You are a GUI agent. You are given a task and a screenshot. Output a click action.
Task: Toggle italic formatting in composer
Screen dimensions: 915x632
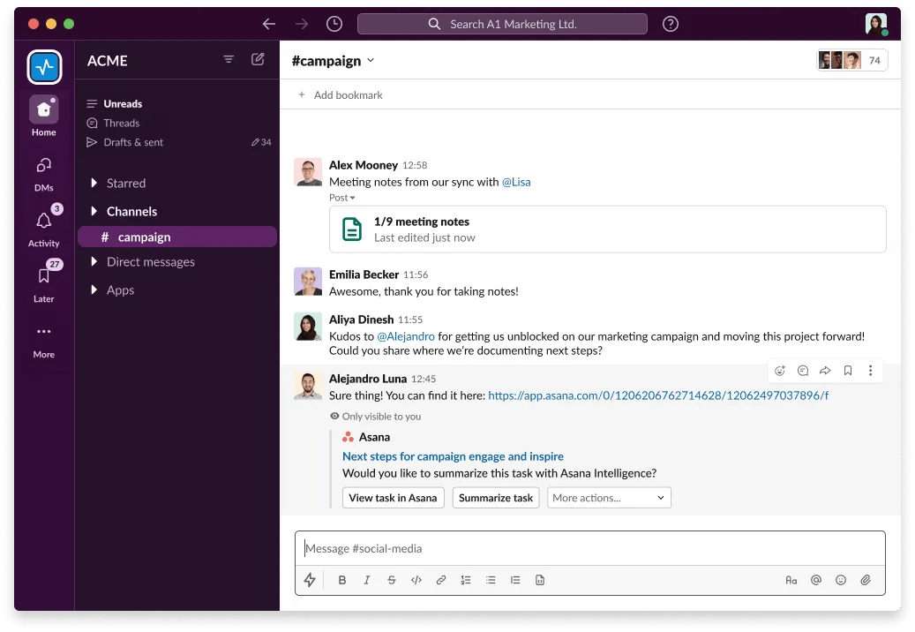[x=367, y=580]
